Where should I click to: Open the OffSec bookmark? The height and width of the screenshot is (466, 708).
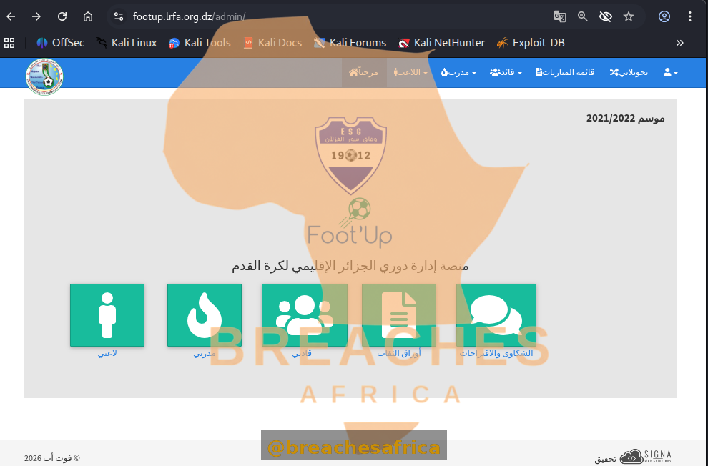[60, 43]
